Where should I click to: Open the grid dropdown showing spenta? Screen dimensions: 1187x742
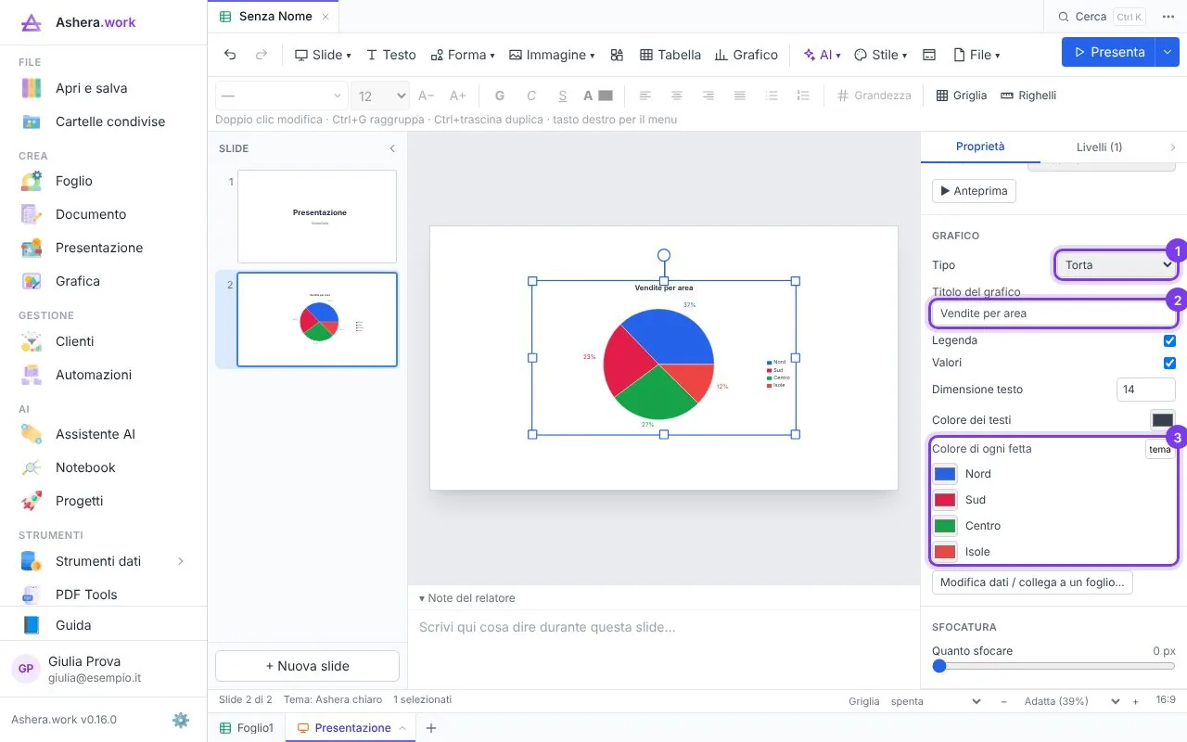(x=934, y=701)
